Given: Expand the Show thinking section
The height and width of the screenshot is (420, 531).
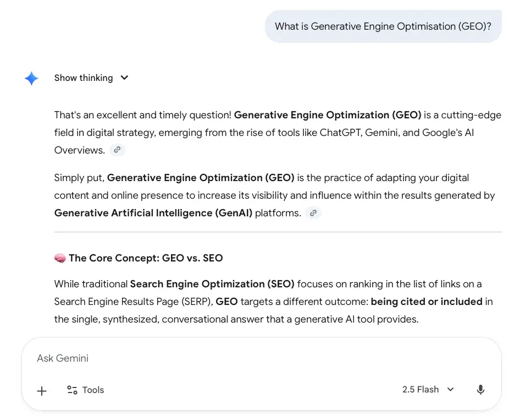Looking at the screenshot, I should click(x=84, y=78).
